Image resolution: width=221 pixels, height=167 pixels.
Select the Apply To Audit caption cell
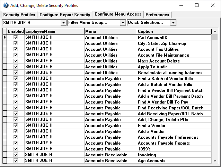click(x=174, y=67)
